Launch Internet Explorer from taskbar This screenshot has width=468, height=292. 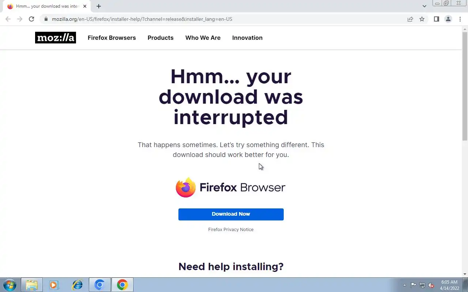pyautogui.click(x=77, y=285)
